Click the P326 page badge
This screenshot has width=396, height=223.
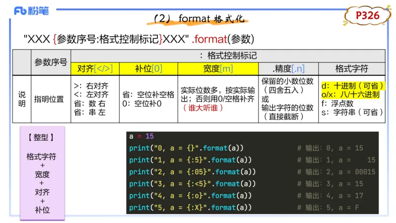(367, 15)
